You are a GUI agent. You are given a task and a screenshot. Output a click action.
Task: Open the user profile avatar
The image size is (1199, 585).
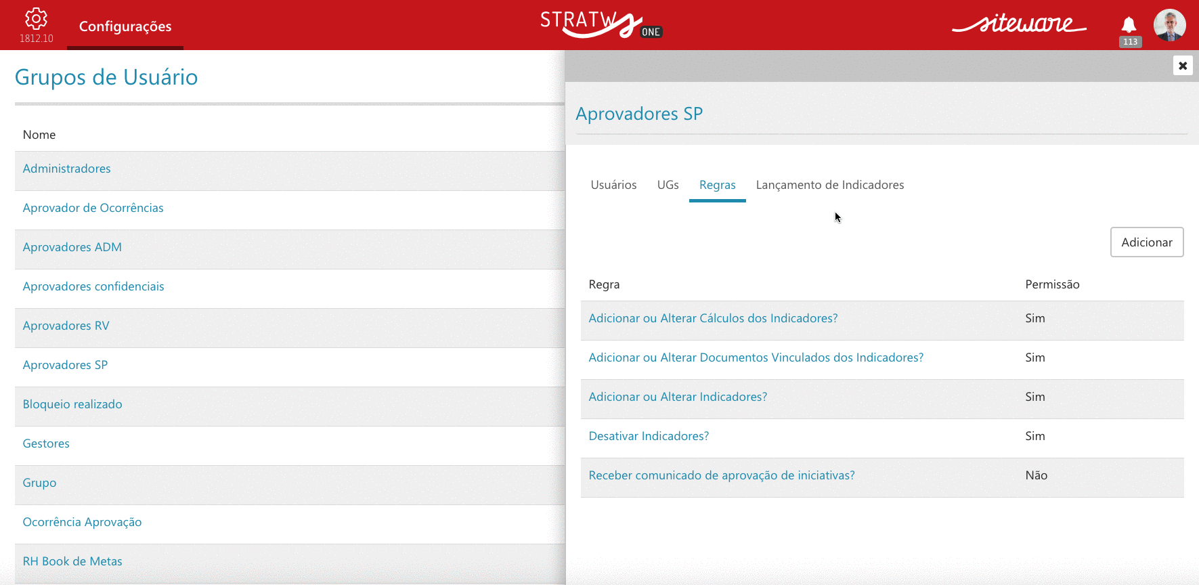coord(1169,25)
